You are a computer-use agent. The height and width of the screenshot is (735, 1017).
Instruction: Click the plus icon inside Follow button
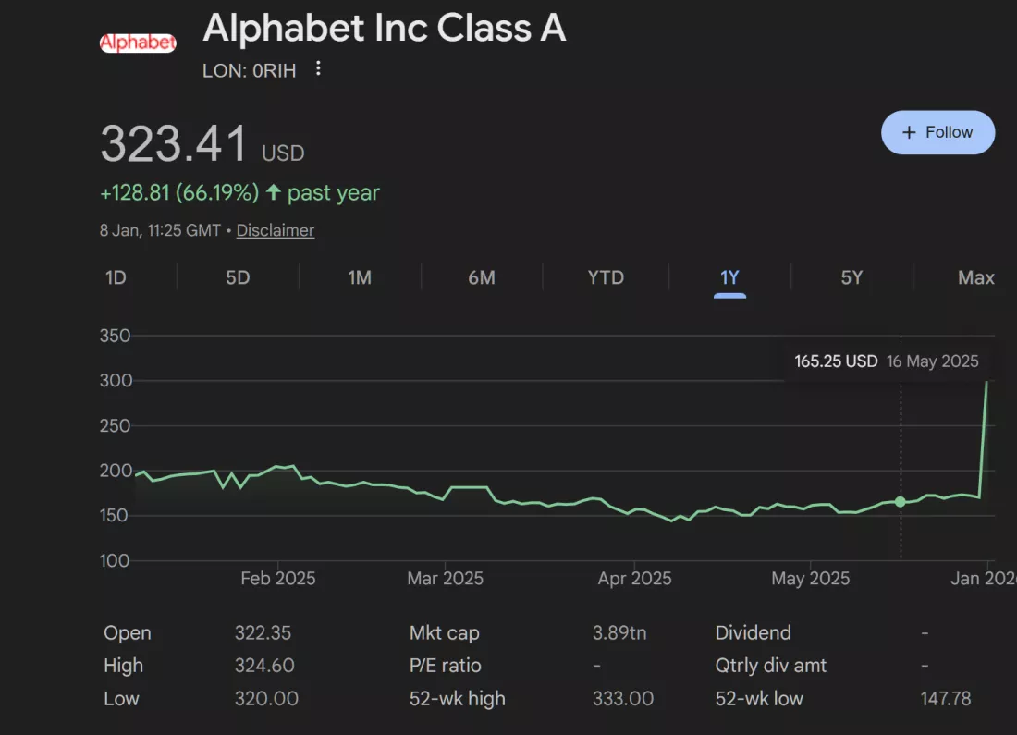[909, 132]
